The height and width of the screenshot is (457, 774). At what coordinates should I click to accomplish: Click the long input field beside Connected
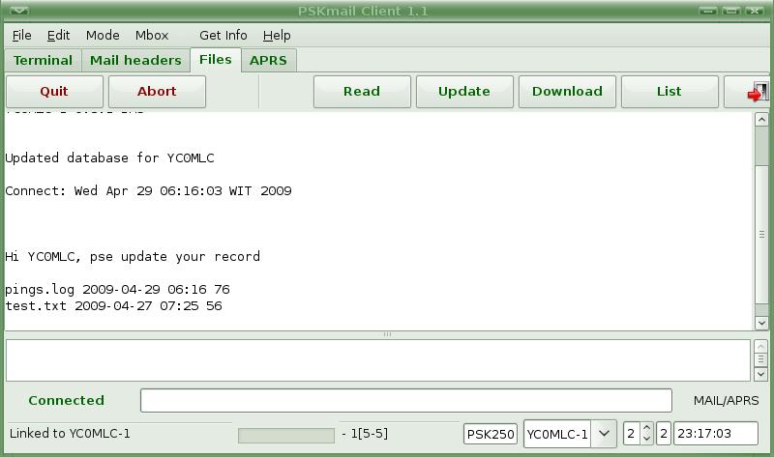pyautogui.click(x=405, y=400)
